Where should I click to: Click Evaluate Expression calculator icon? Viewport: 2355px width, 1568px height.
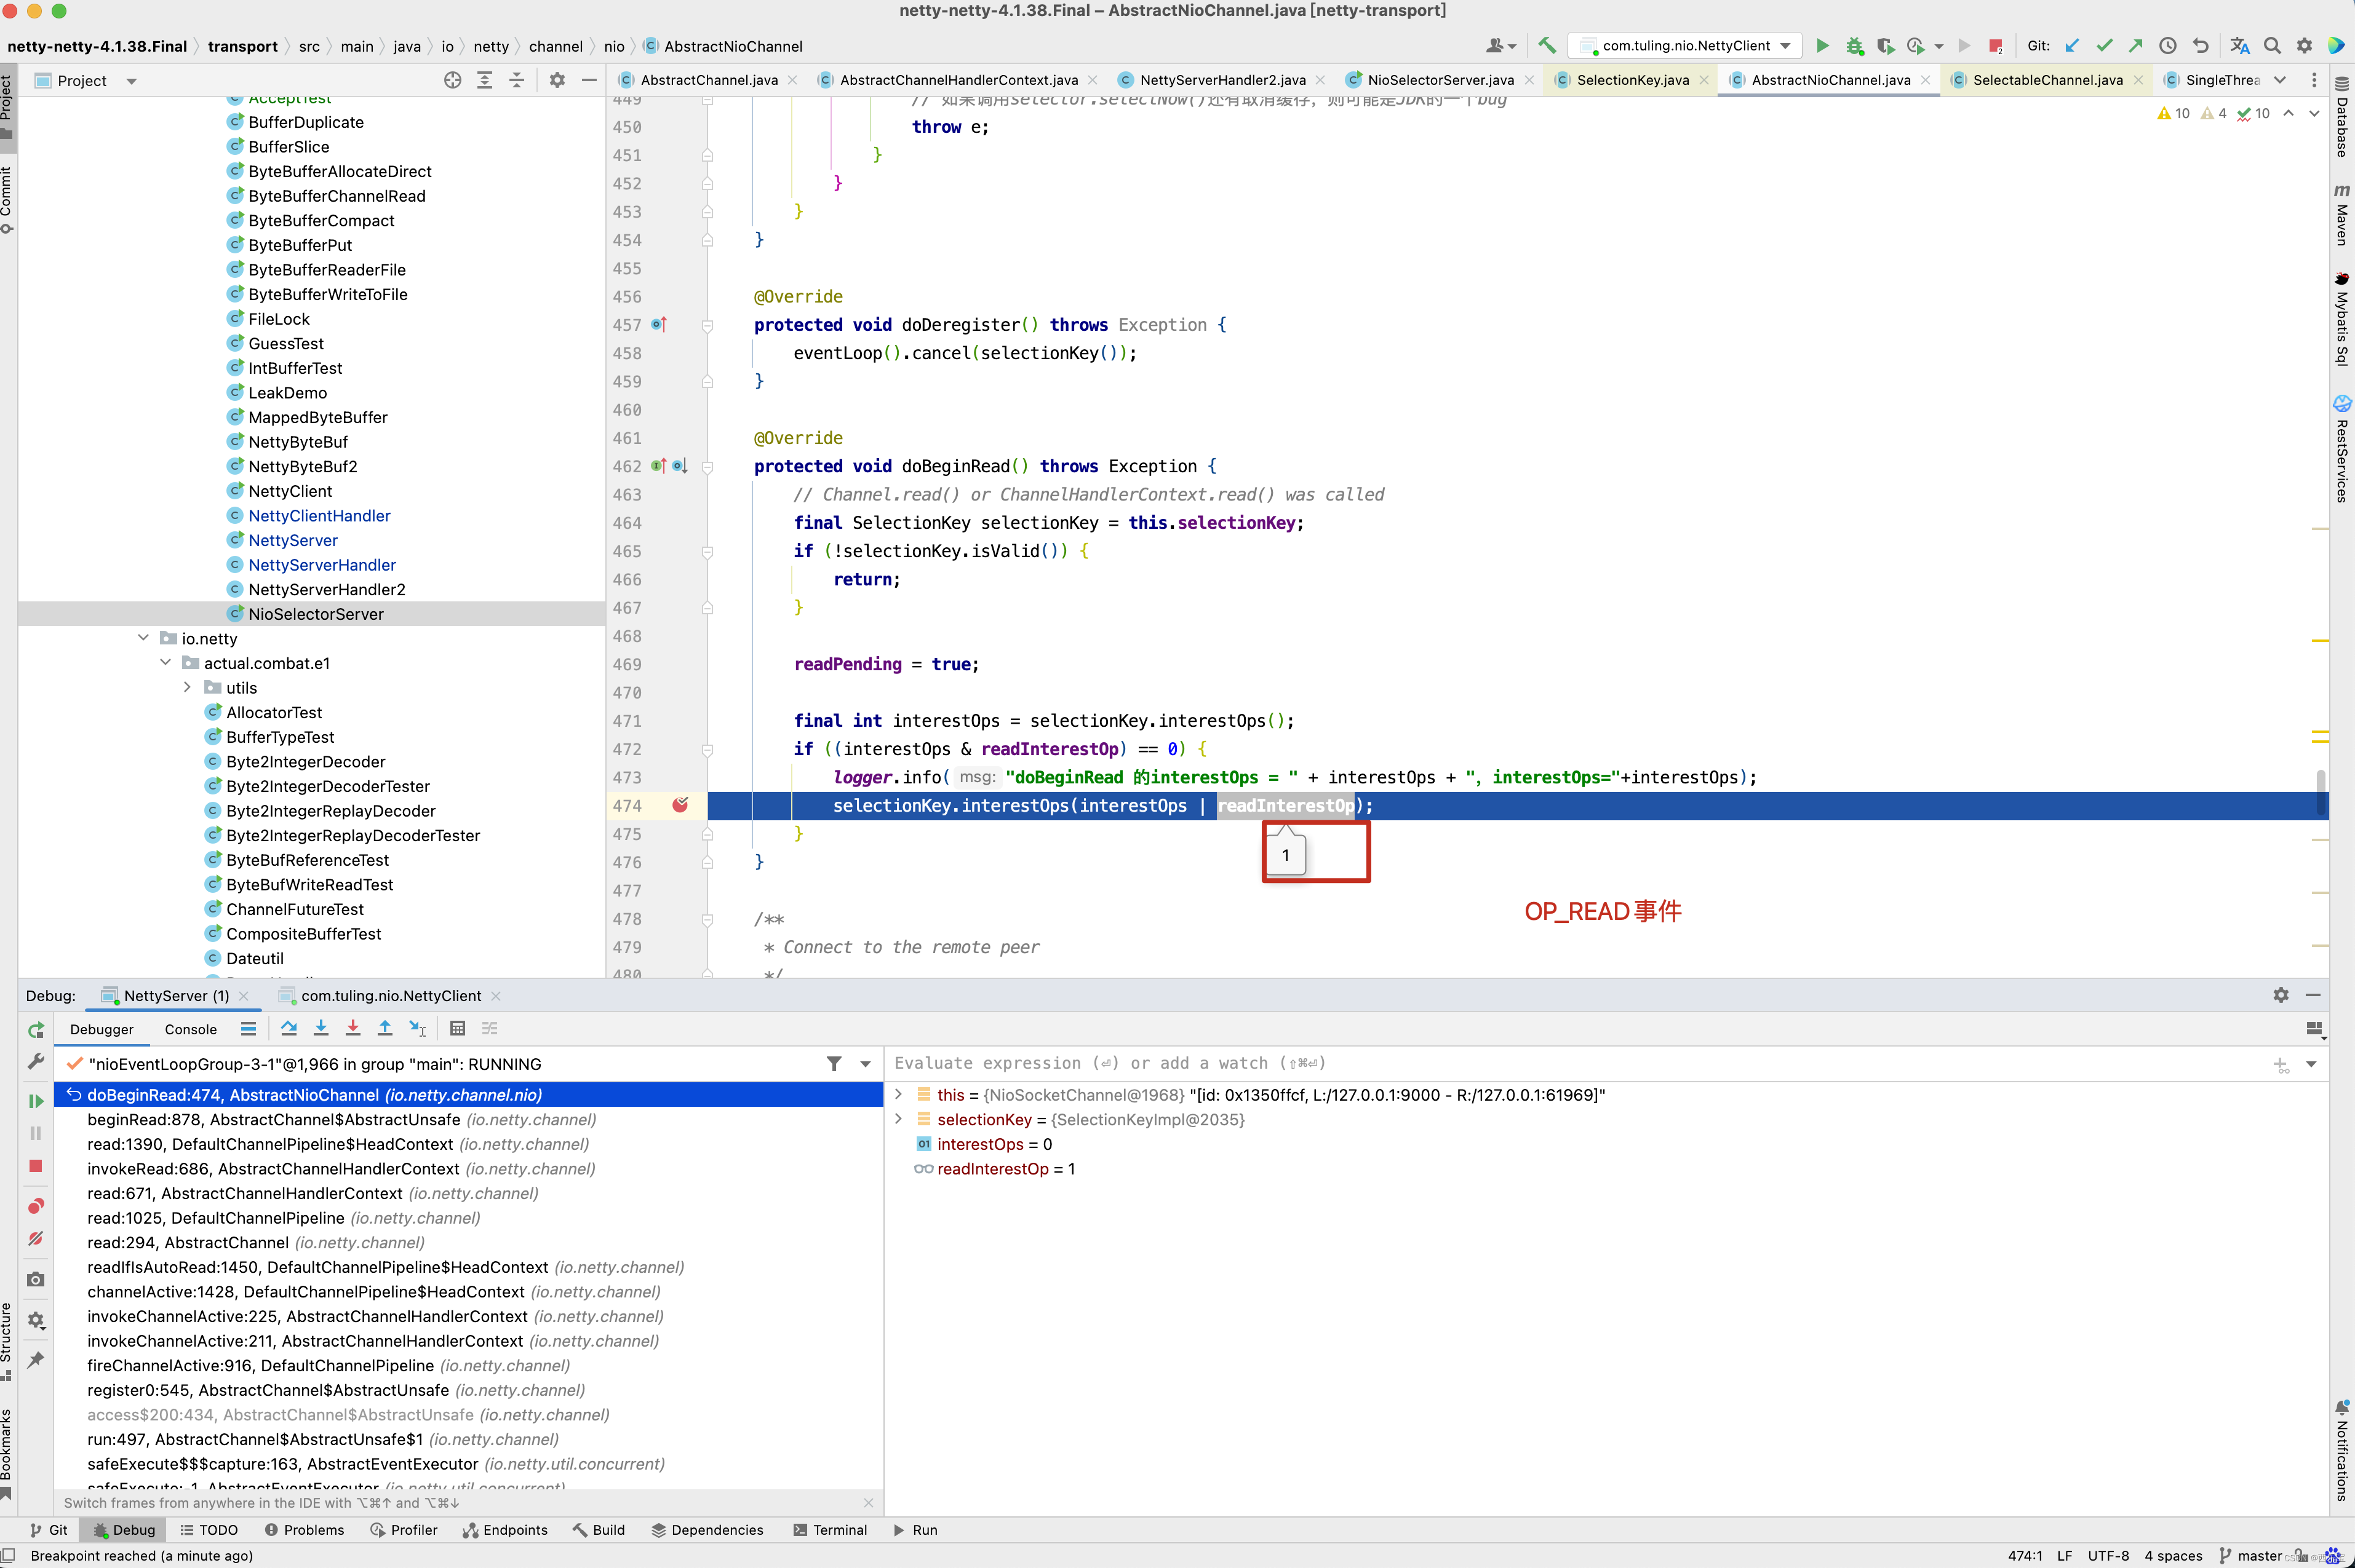coord(457,1029)
